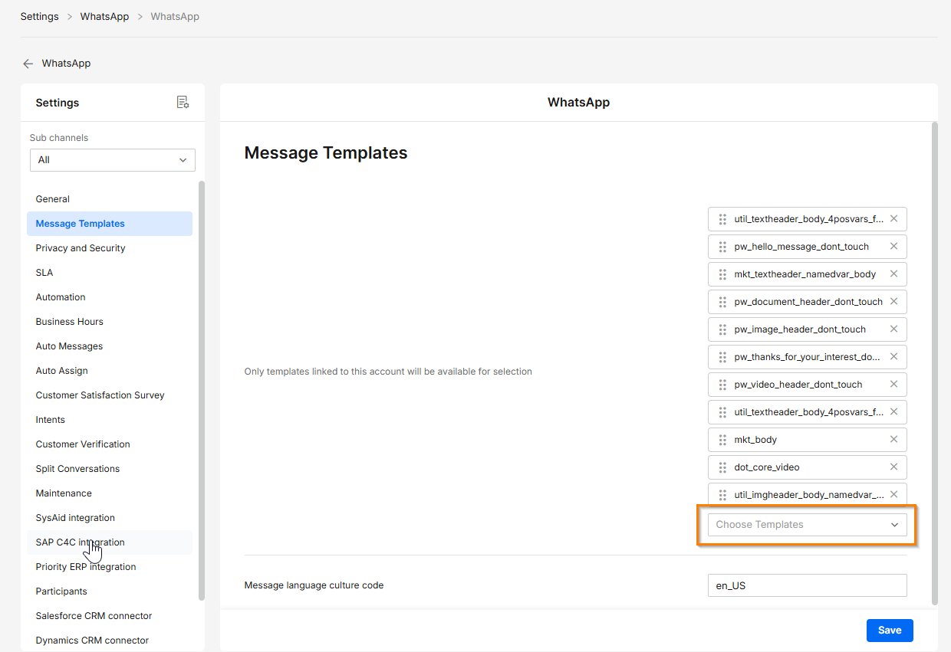Click the drag handle of pw_image_header_dont_touch

(x=722, y=329)
